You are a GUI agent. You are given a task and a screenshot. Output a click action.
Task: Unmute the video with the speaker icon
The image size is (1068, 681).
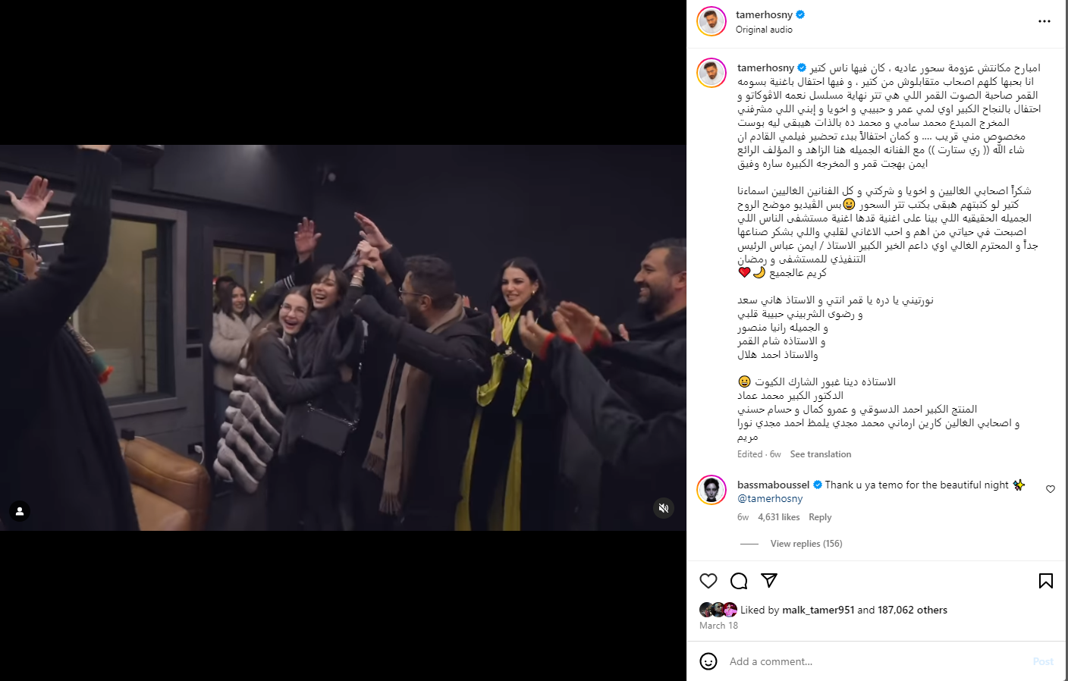tap(664, 508)
